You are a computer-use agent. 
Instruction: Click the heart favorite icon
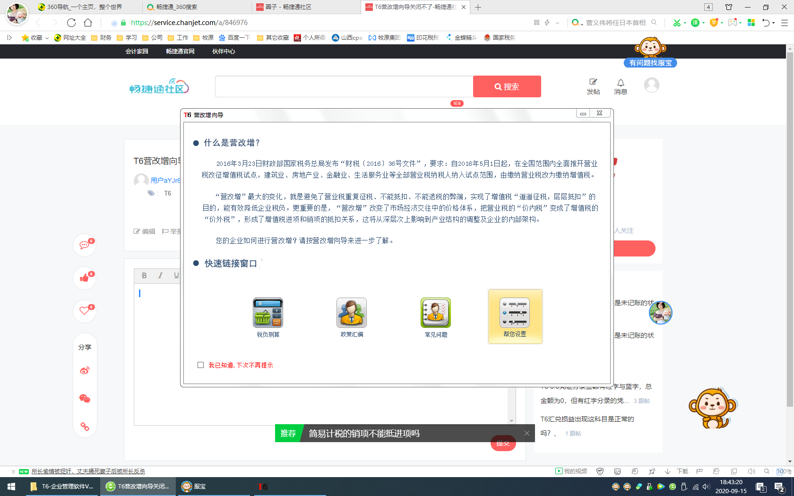[x=85, y=311]
